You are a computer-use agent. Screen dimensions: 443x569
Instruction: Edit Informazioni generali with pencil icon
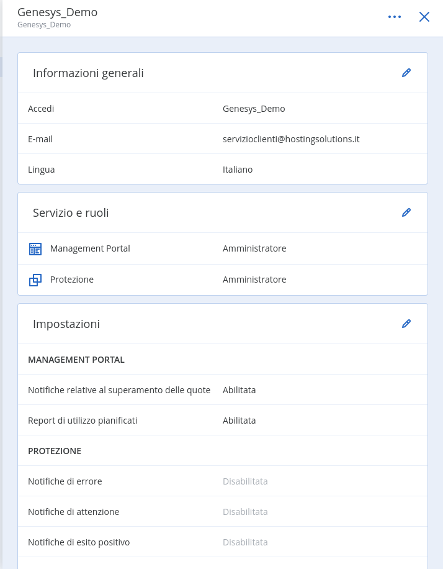pyautogui.click(x=406, y=73)
